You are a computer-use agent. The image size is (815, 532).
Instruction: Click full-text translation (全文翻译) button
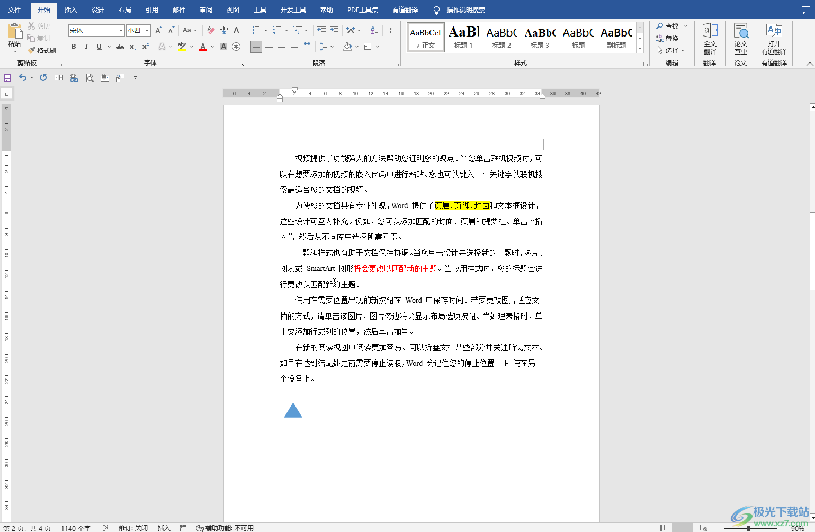click(710, 39)
